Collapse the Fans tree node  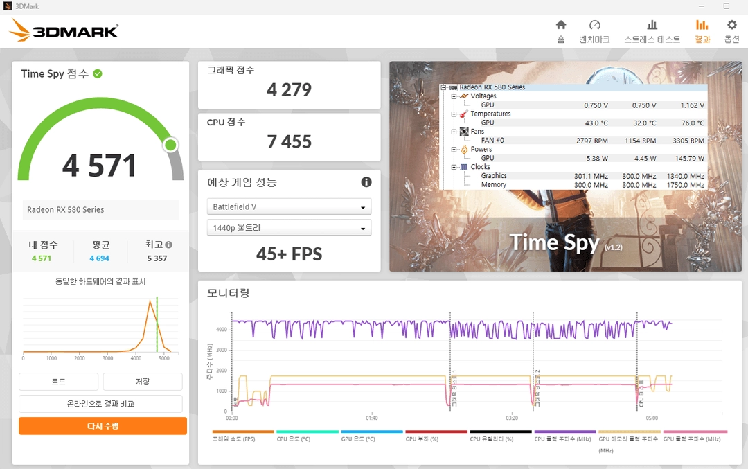[454, 132]
